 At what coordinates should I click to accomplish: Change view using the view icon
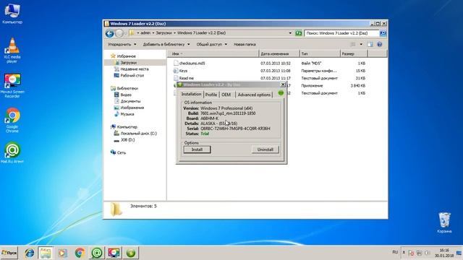[x=353, y=44]
